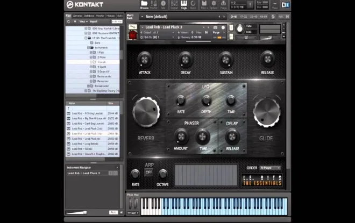This screenshot has height=223, width=355.
Task: Open the instrument Purge dropdown
Action: [x=218, y=33]
